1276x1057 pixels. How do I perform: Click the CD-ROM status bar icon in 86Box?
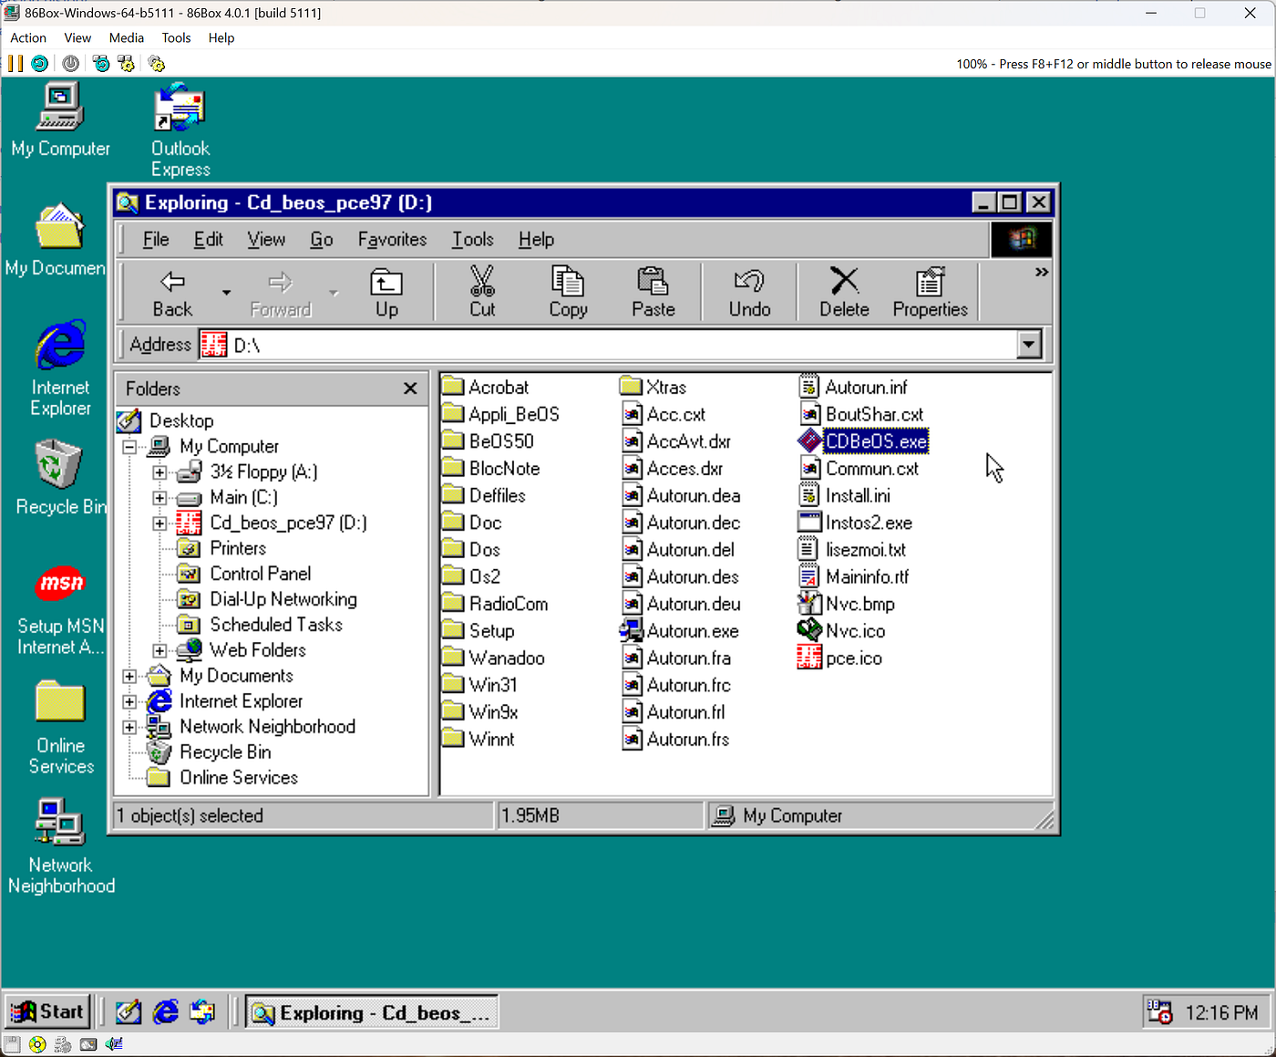[36, 1043]
